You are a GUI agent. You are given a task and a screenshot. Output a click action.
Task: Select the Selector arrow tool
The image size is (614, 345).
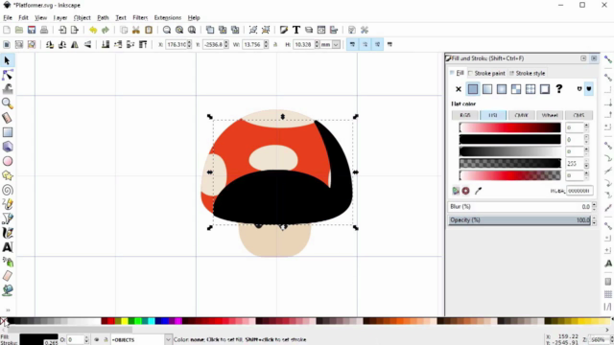coord(7,60)
